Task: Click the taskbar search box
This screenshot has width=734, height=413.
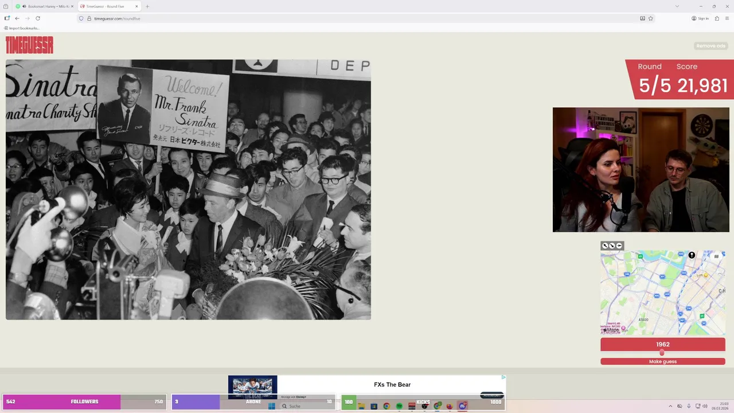Action: tap(307, 406)
